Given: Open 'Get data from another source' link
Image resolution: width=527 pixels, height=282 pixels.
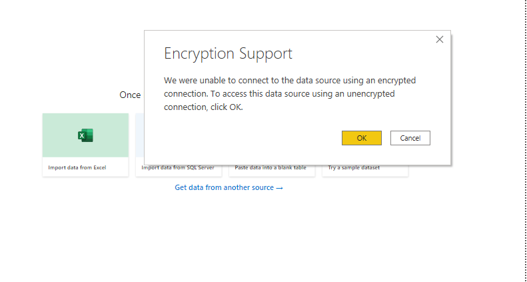Looking at the screenshot, I should tap(224, 188).
